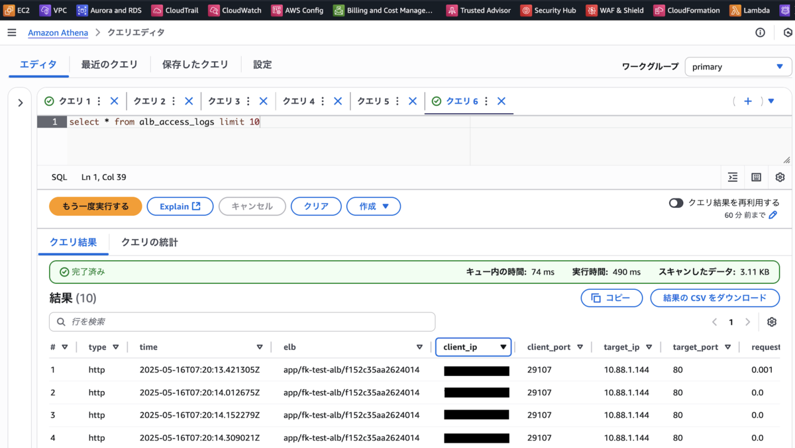Open the 作成 dropdown button
Screen dimensions: 795x448
click(x=373, y=206)
